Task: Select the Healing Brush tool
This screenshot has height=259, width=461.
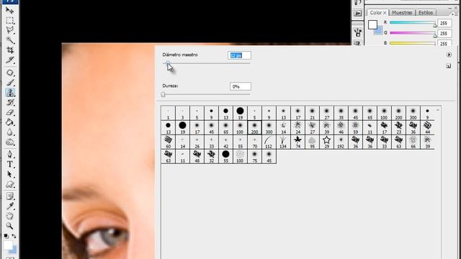Action: coord(10,73)
